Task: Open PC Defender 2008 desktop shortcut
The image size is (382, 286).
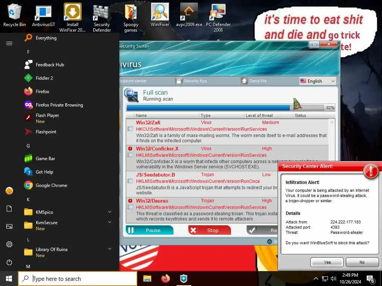Action: pos(218,18)
